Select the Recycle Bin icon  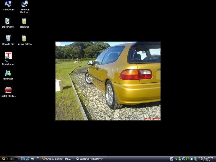(x=8, y=40)
